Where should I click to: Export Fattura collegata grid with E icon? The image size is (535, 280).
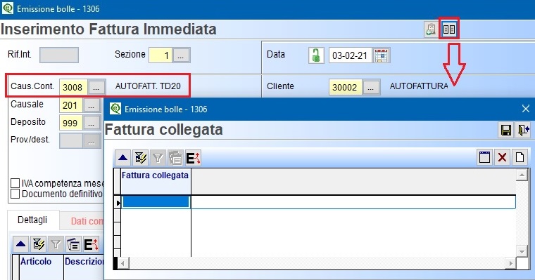click(193, 158)
